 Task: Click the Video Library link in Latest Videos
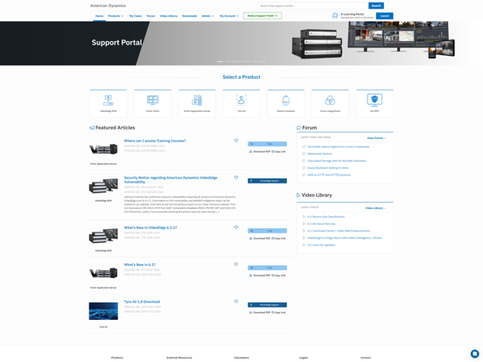375,208
